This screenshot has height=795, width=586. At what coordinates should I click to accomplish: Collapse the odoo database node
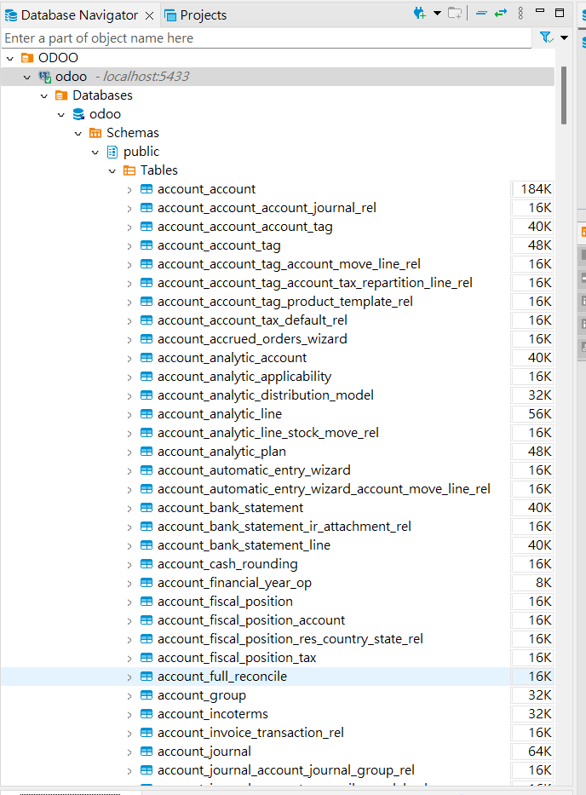(61, 114)
